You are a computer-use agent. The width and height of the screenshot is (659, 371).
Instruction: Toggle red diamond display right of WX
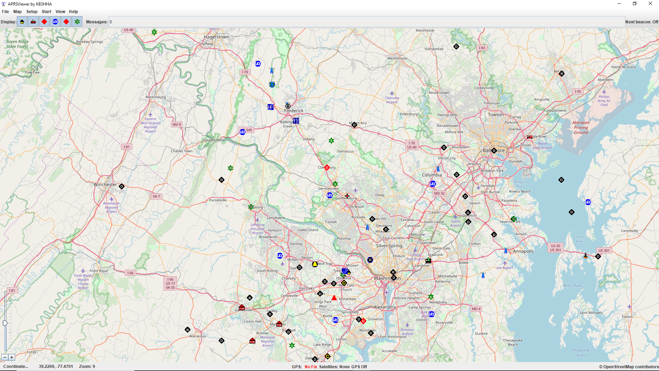tap(66, 22)
